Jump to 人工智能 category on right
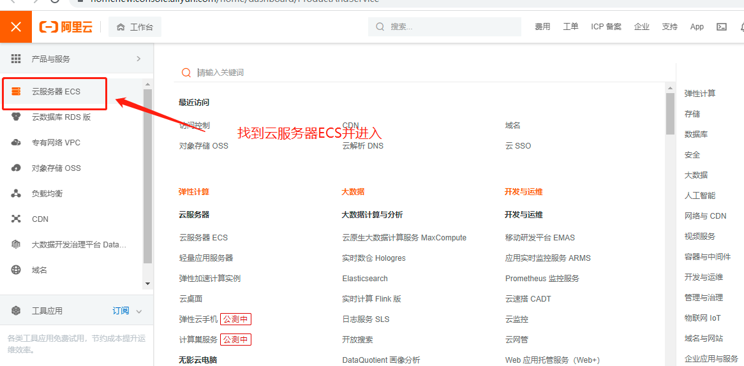Viewport: 744px width, 366px height. point(700,195)
